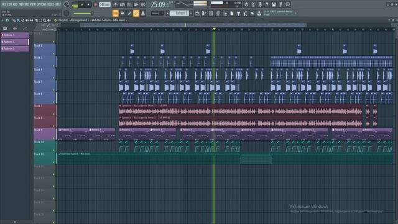Select the playlist Select tool

(x=40, y=21)
